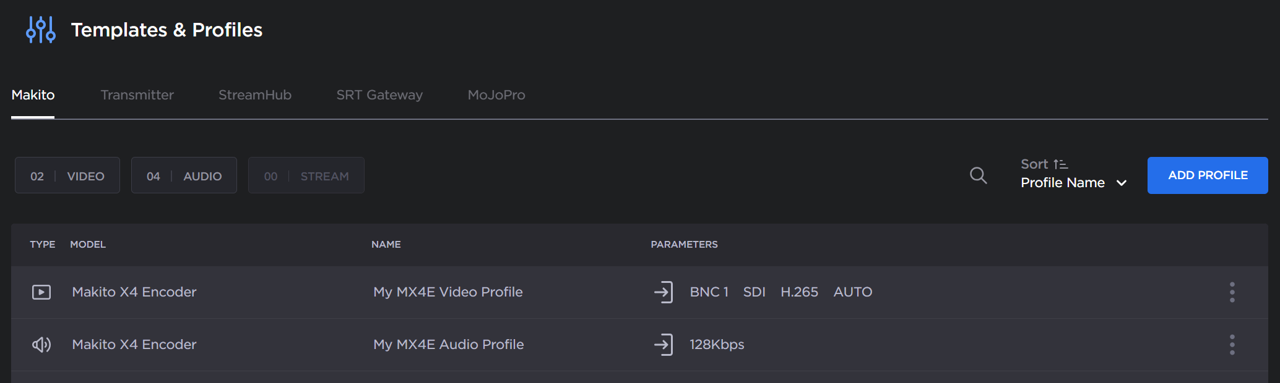Open My MX4E Video Profile

coord(448,292)
